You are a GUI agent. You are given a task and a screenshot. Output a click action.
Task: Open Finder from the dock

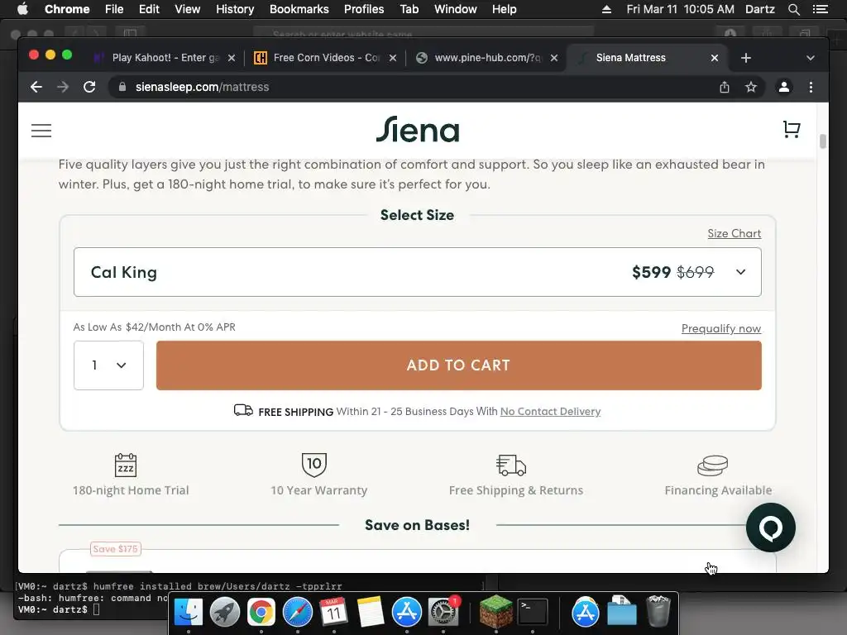pyautogui.click(x=189, y=613)
